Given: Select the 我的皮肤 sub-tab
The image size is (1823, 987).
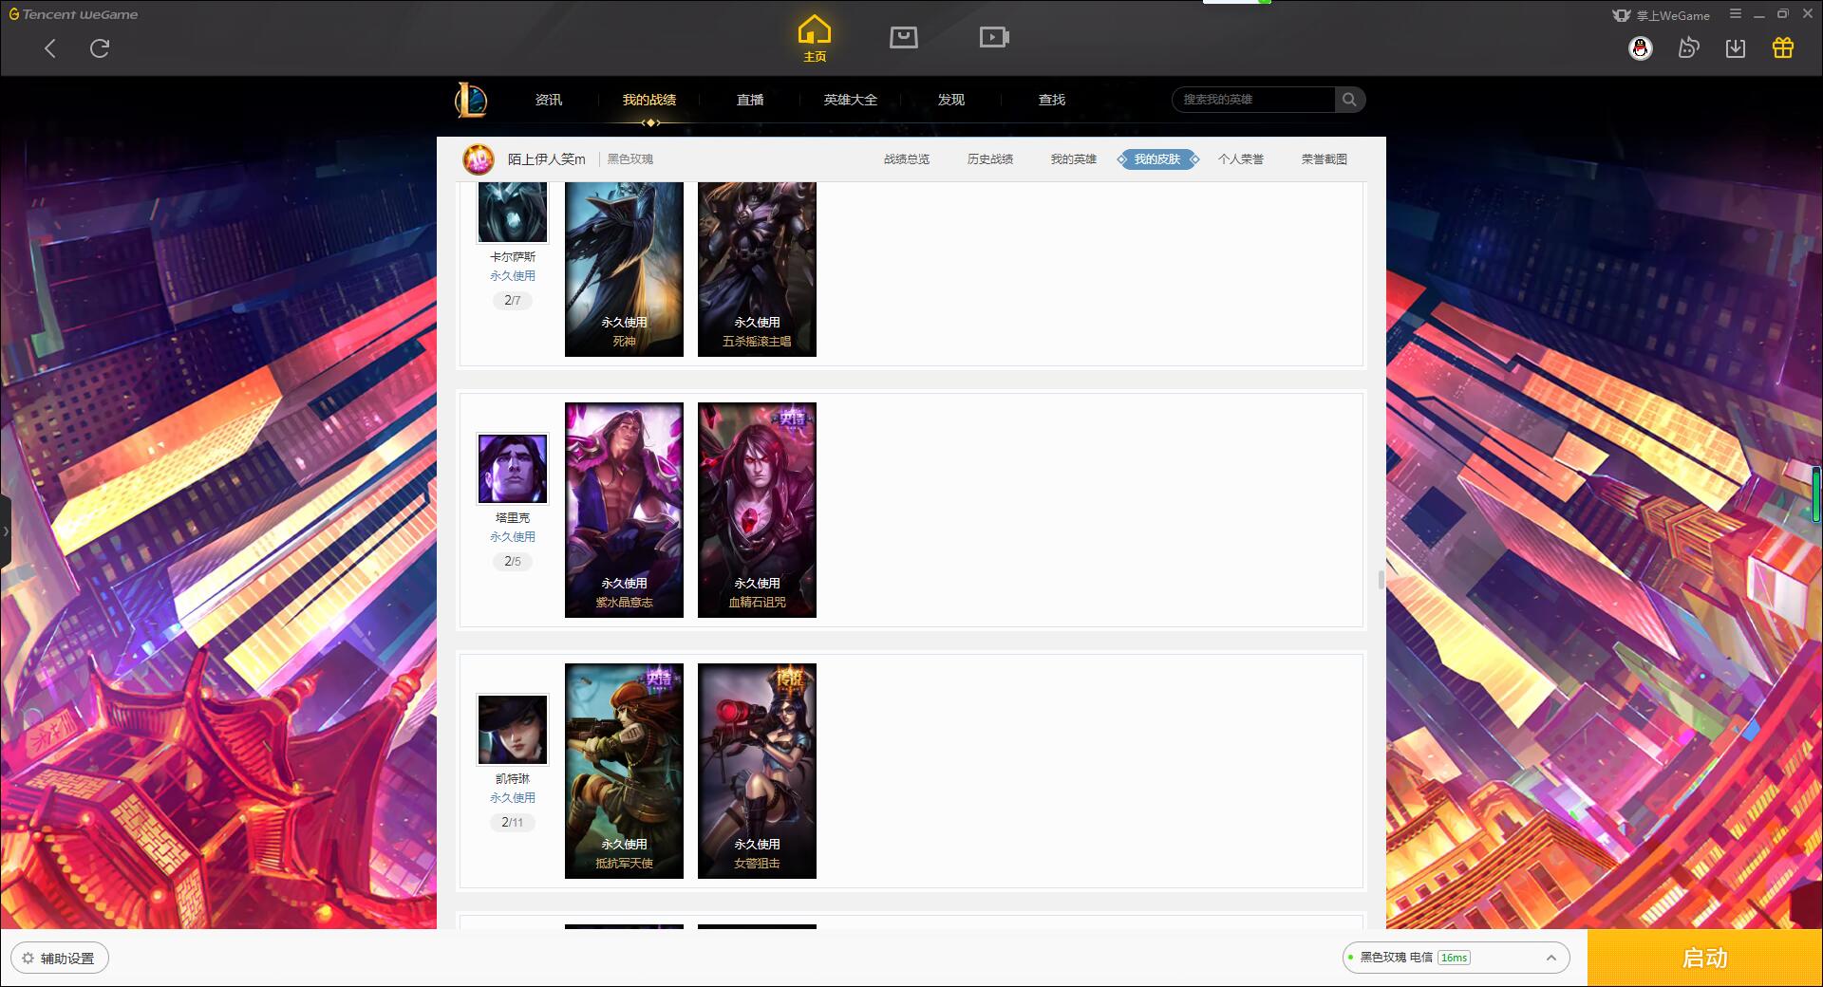Looking at the screenshot, I should pyautogui.click(x=1157, y=159).
